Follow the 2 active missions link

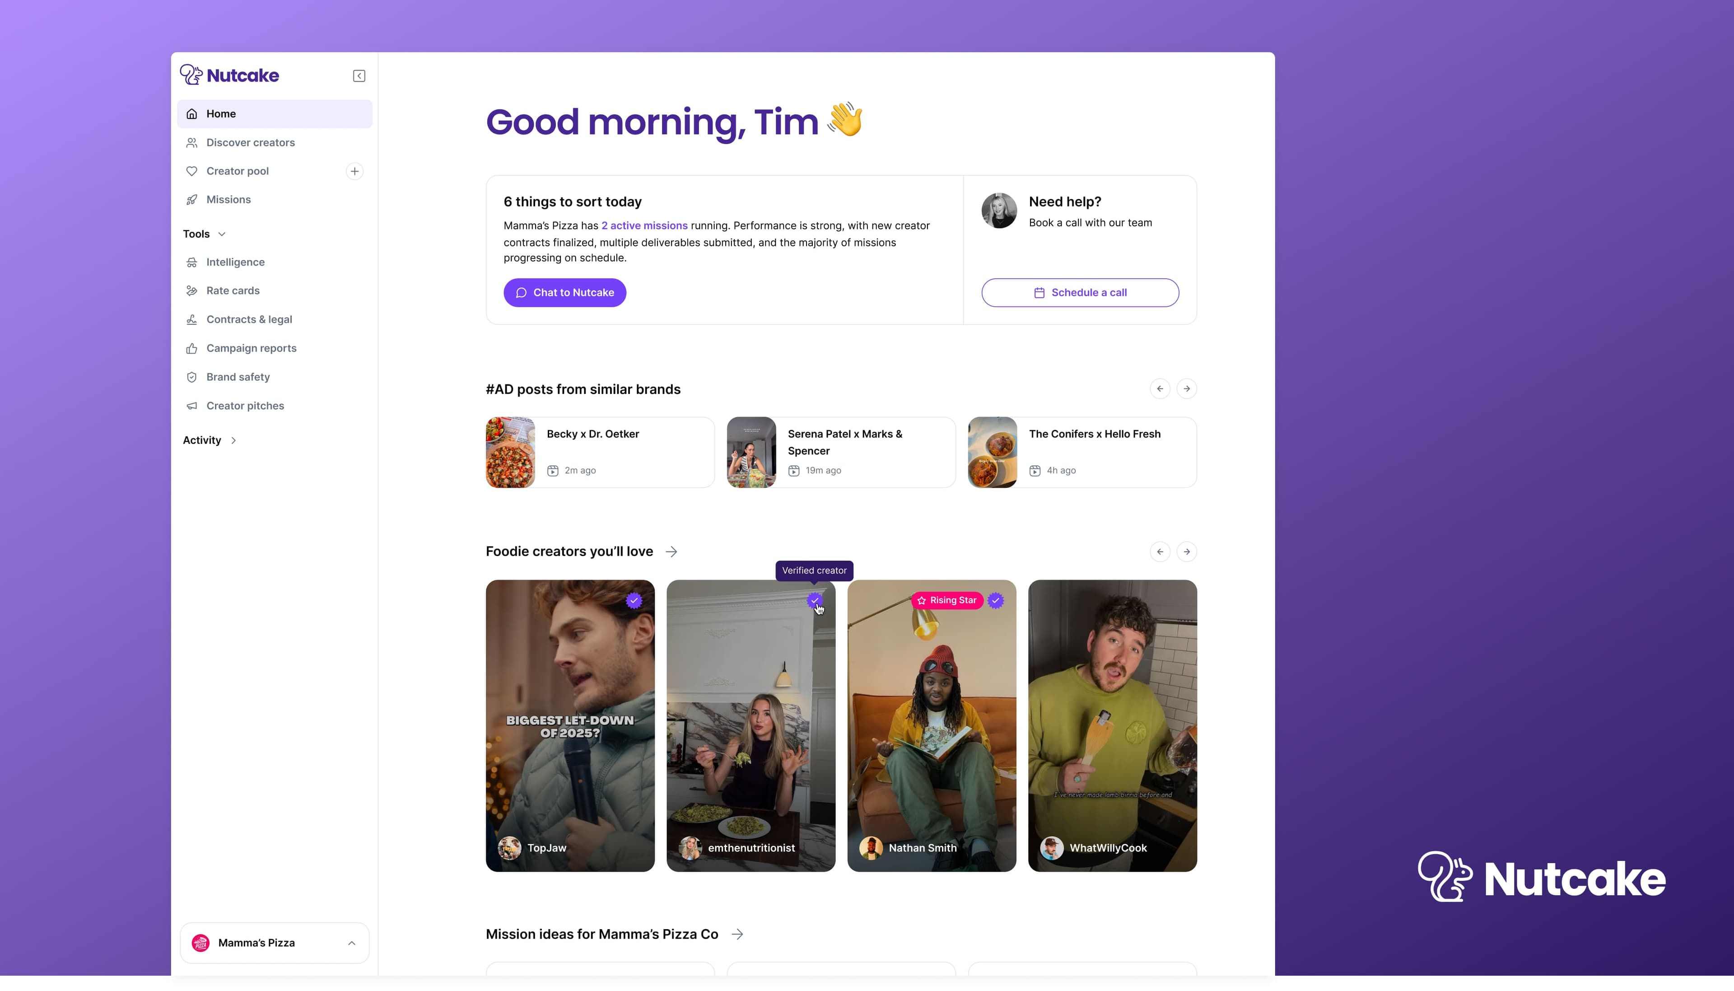pos(644,225)
